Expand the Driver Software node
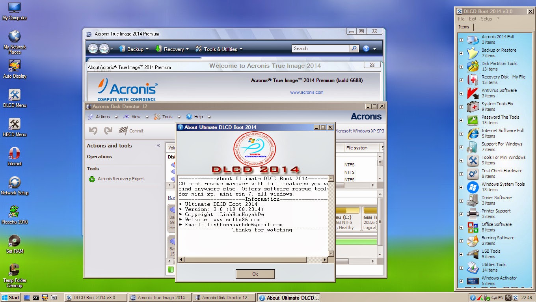 coord(462,201)
